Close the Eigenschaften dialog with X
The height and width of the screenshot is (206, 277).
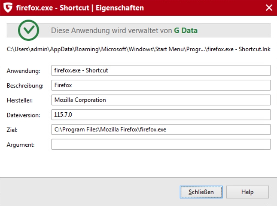point(269,8)
